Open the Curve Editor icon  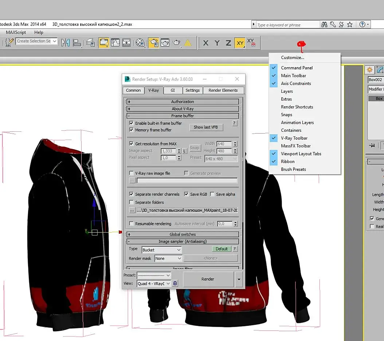(x=115, y=43)
